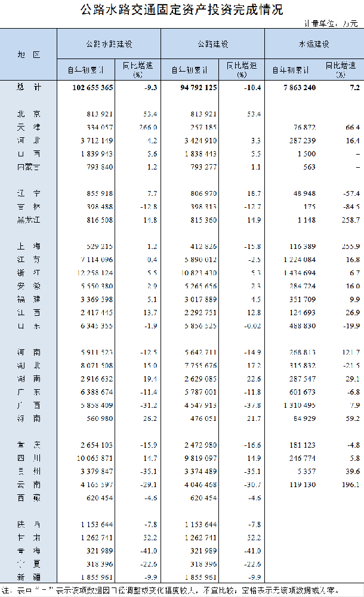Screen dimensions: 364x597
Task: Click the 山东 row label
Action: click(x=29, y=326)
